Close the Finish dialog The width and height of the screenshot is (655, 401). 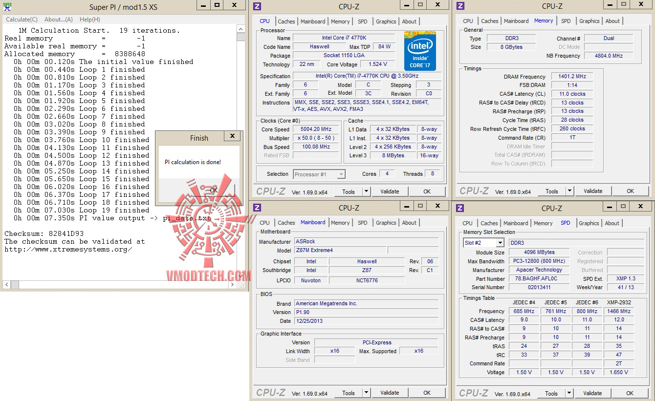tap(232, 136)
